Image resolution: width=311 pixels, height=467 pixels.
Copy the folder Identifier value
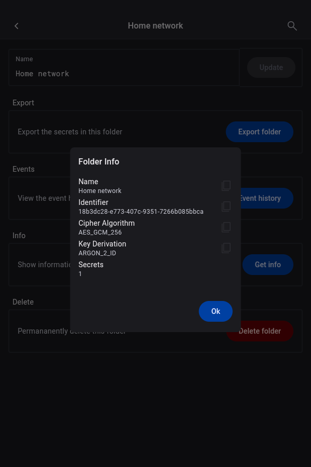click(226, 207)
